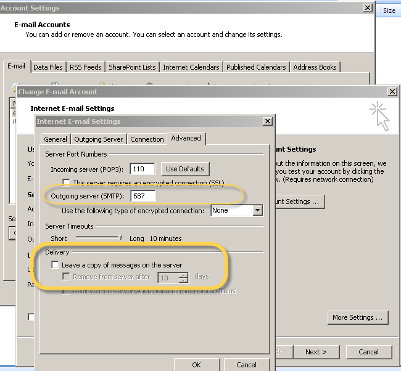The image size is (401, 371).
Task: Click the outgoing server SMTP port field
Action: click(143, 196)
